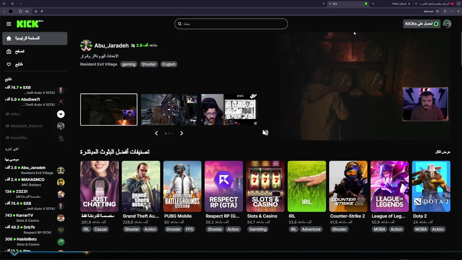
Task: Click the KICK logo
Action: pyautogui.click(x=30, y=24)
